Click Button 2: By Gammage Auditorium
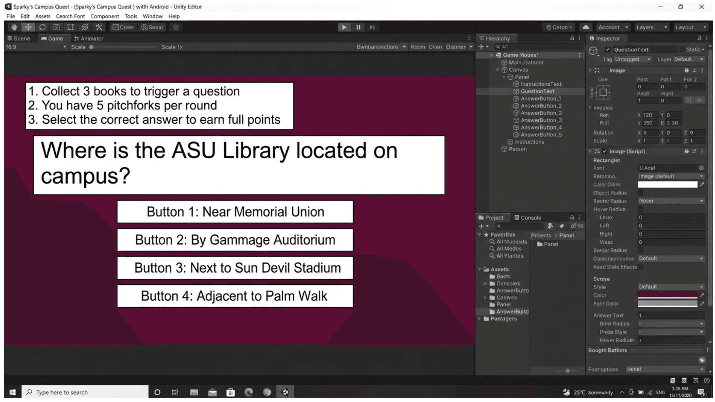 click(x=235, y=240)
